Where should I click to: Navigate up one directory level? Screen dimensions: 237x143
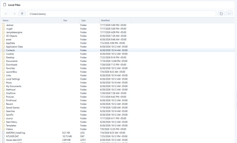point(22,14)
